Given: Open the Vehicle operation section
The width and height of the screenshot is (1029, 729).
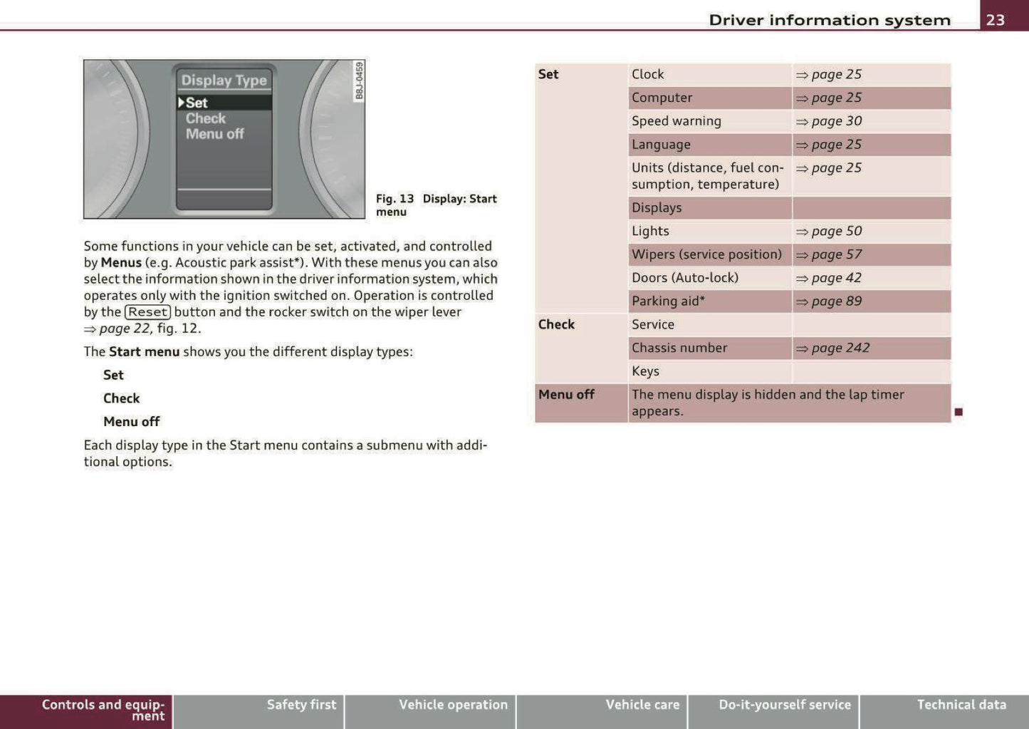Looking at the screenshot, I should (454, 705).
